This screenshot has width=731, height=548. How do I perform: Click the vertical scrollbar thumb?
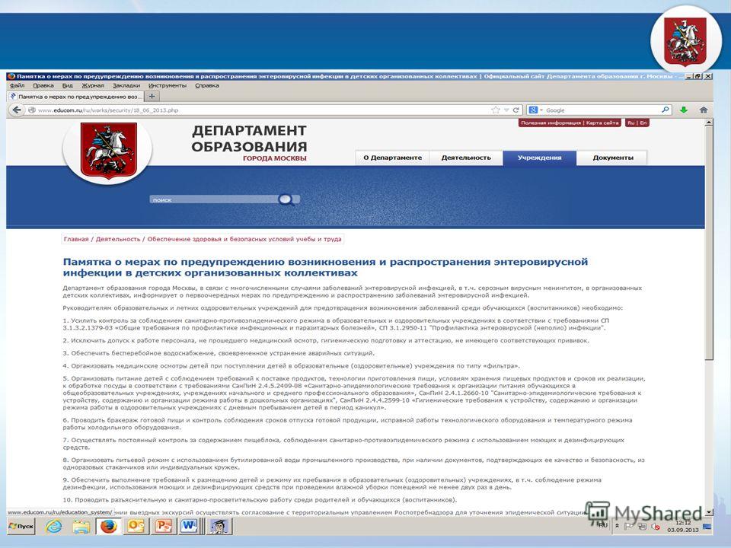[709, 242]
